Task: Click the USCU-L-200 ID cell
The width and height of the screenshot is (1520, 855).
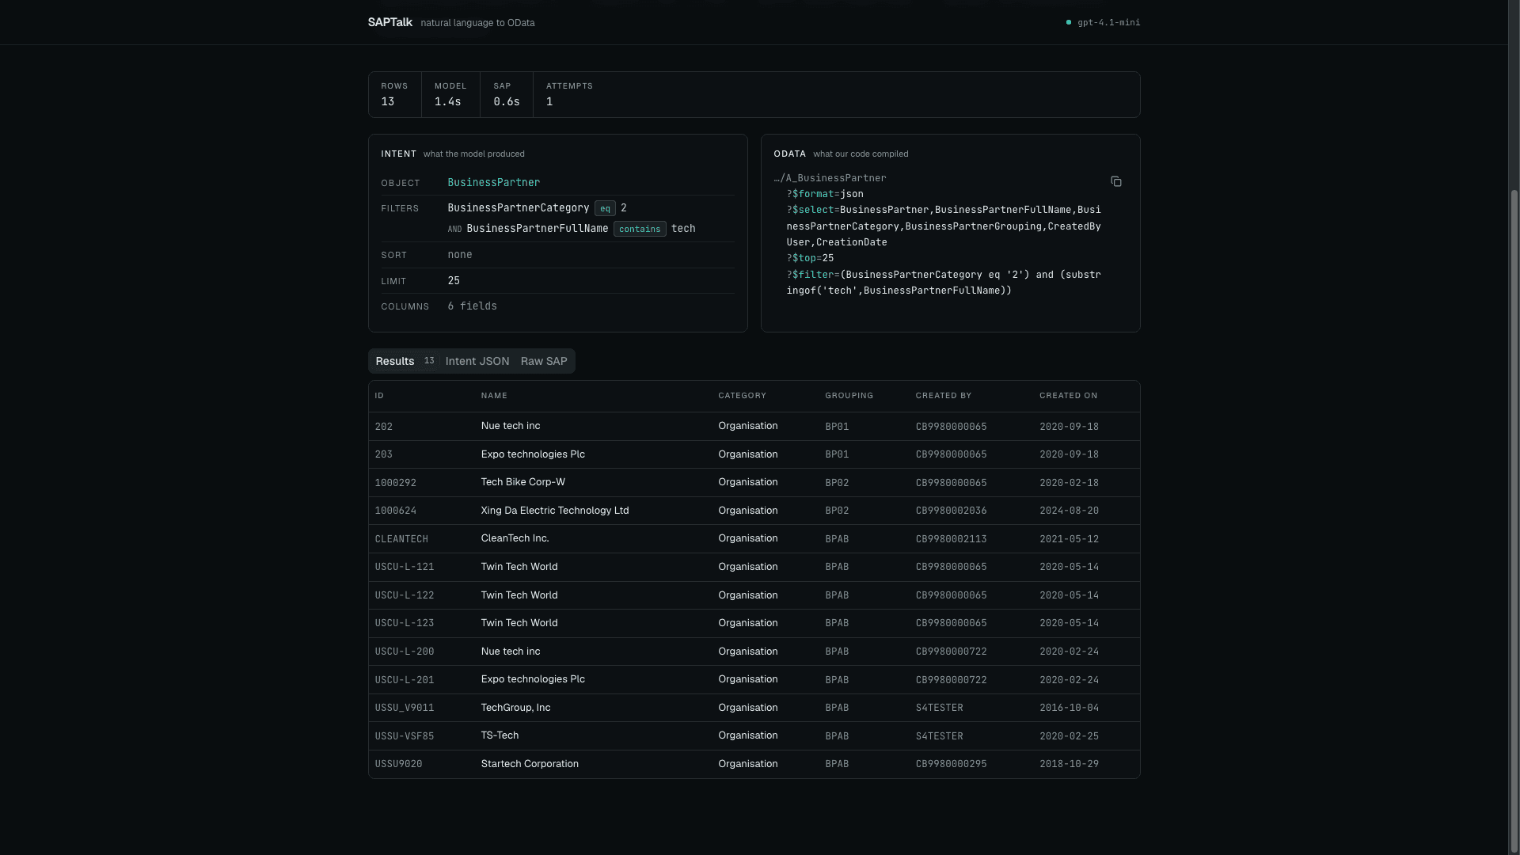Action: point(405,652)
